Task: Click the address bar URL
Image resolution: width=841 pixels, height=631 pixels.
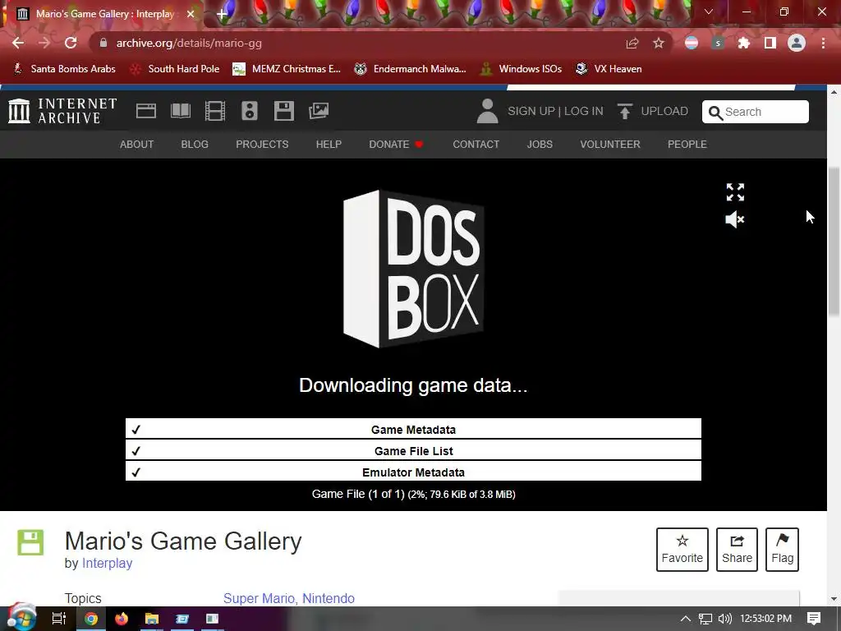Action: point(189,43)
